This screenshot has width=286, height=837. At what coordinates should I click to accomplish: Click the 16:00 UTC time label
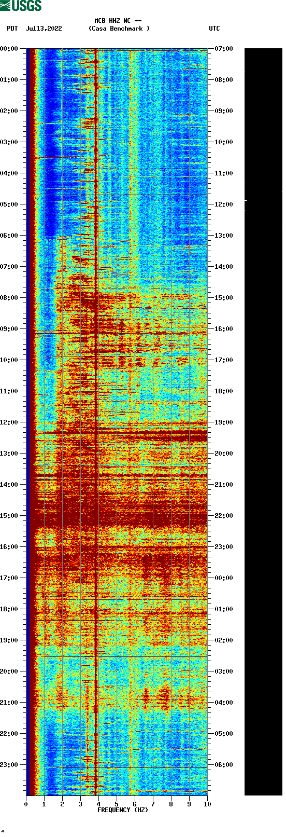pyautogui.click(x=224, y=329)
